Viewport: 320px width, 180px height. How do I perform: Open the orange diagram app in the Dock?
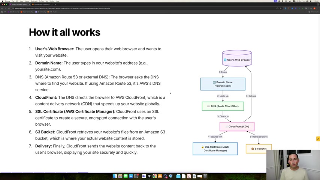coord(160,176)
